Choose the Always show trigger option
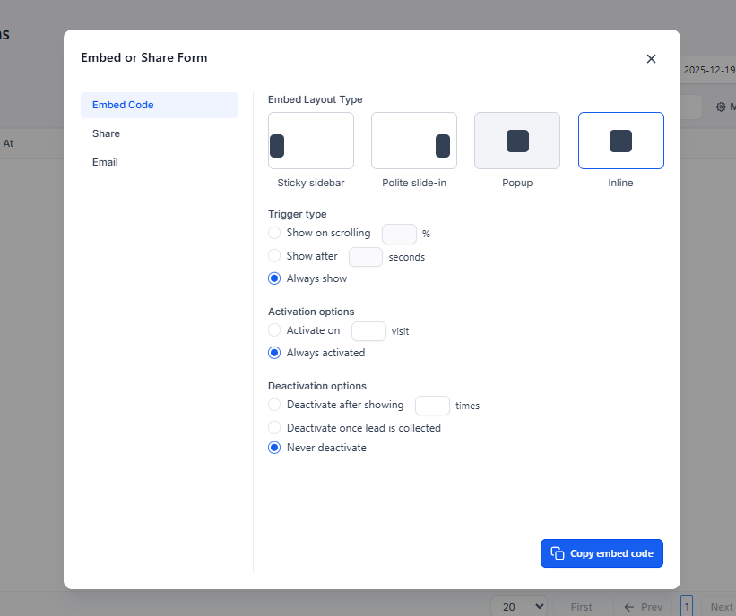The width and height of the screenshot is (736, 616). 274,278
